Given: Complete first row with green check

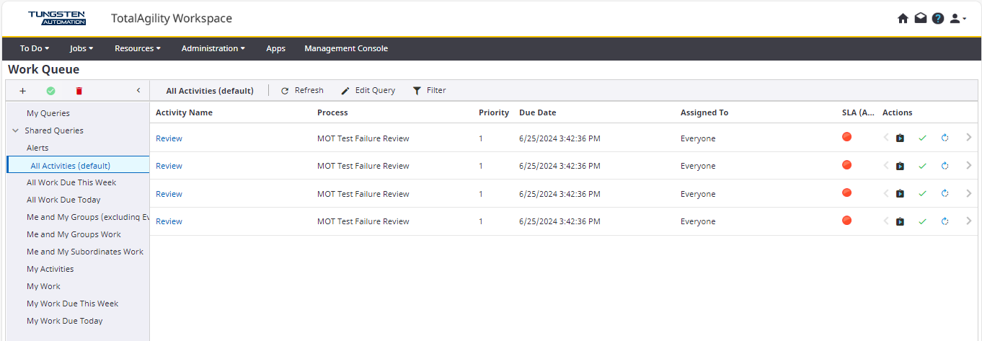Looking at the screenshot, I should 922,138.
